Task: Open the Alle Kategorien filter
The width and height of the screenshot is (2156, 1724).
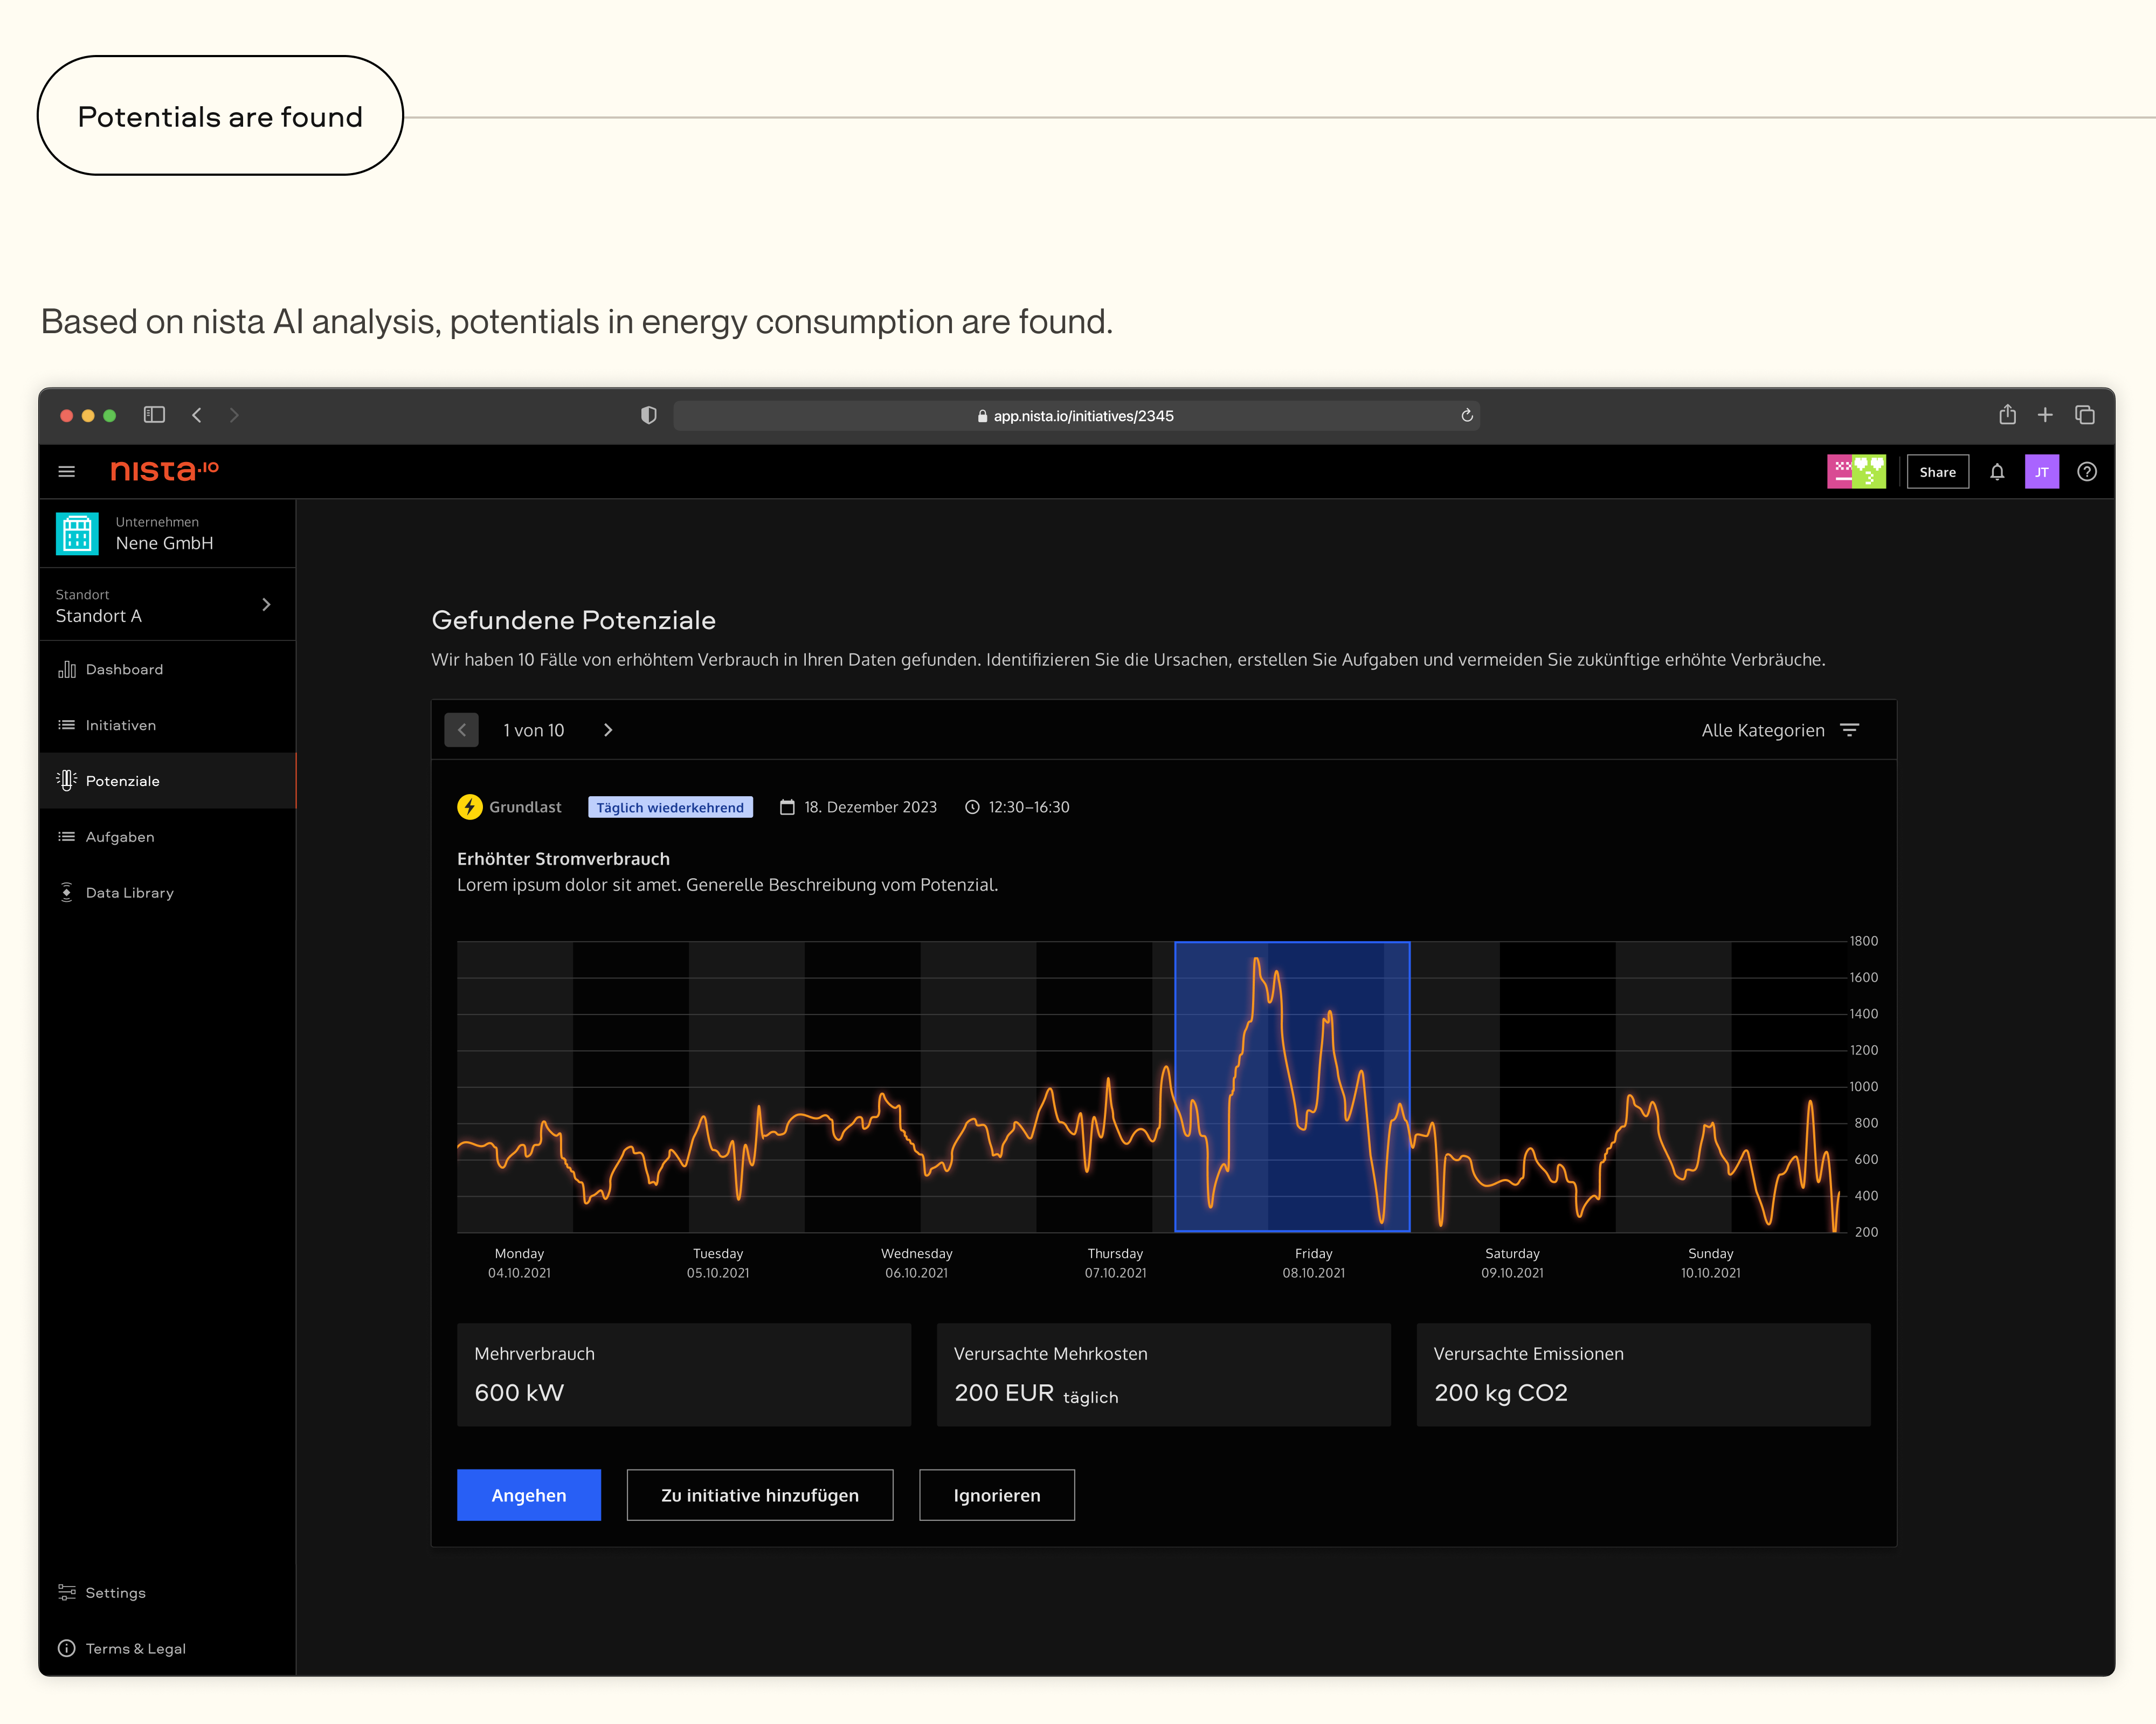Action: (x=1779, y=730)
